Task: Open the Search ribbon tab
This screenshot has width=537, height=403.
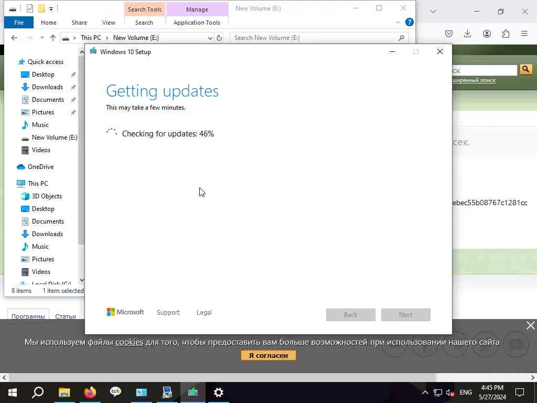Action: [144, 23]
